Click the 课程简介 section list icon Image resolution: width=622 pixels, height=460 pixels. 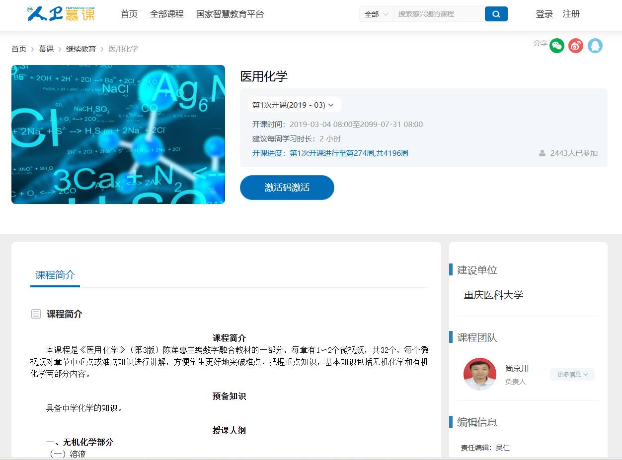pos(36,314)
